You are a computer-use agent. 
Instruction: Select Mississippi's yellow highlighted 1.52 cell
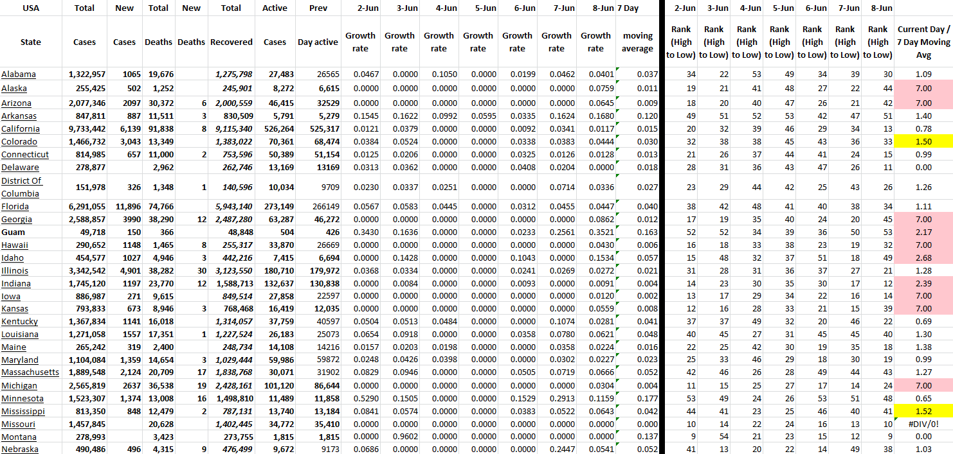pyautogui.click(x=923, y=411)
